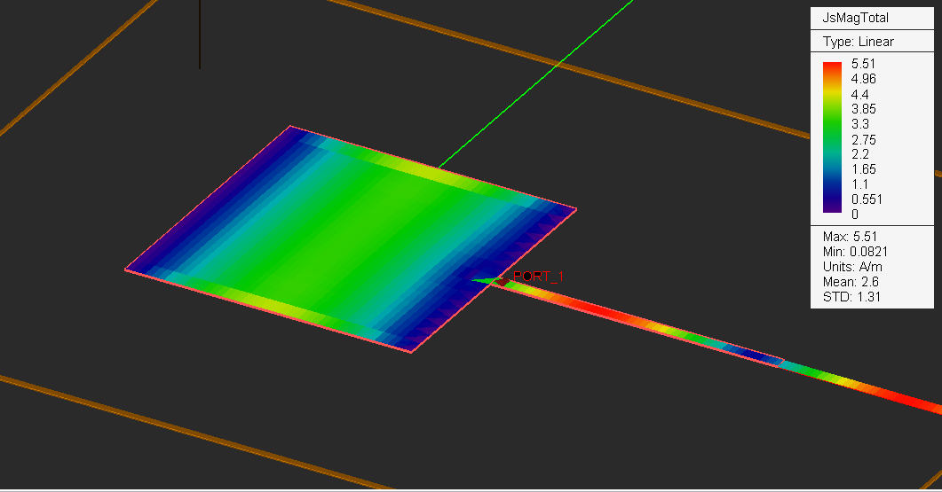Click the STD: 1.31 statistic
Image resolution: width=942 pixels, height=492 pixels.
[851, 296]
